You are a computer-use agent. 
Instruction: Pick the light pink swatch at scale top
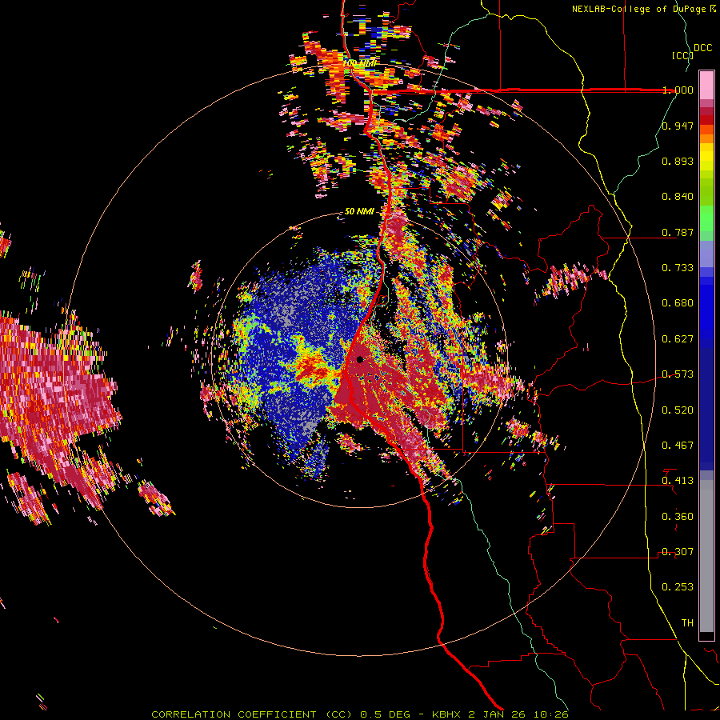[706, 85]
